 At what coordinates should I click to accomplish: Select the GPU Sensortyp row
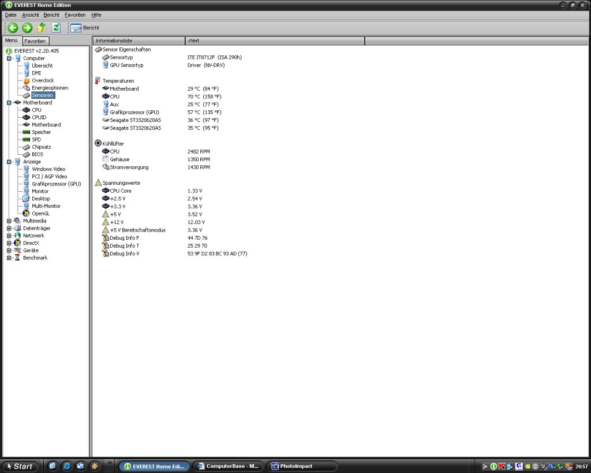coord(163,65)
